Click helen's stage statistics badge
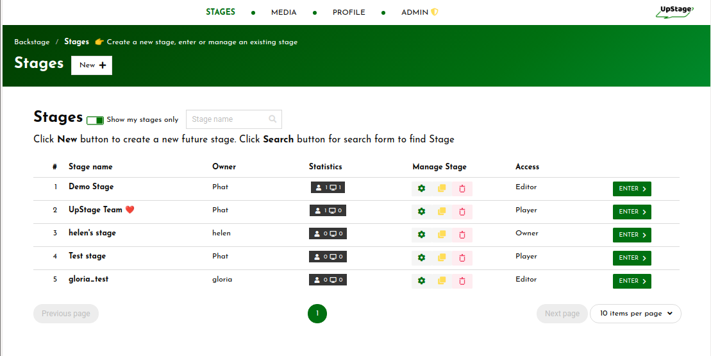The width and height of the screenshot is (711, 356). pos(328,234)
